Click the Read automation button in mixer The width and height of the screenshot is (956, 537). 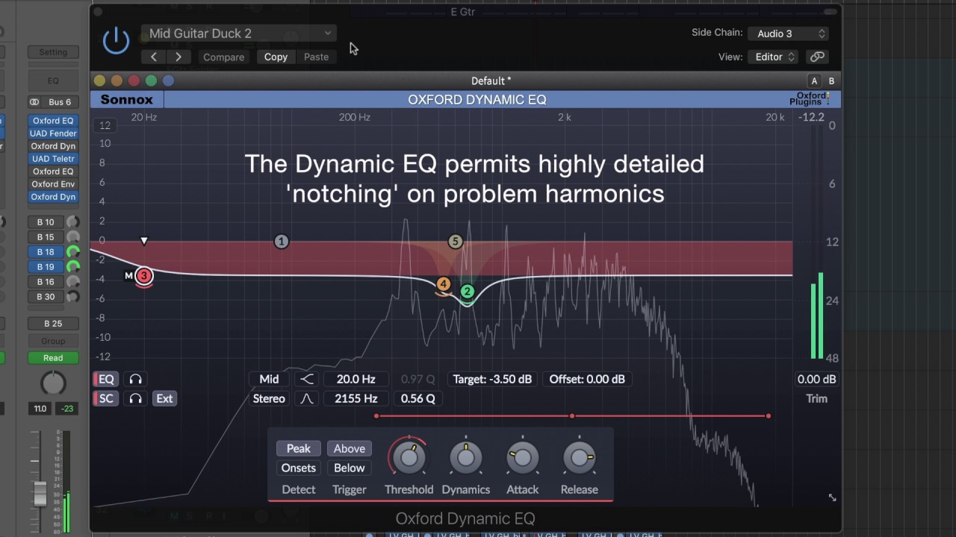tap(53, 358)
